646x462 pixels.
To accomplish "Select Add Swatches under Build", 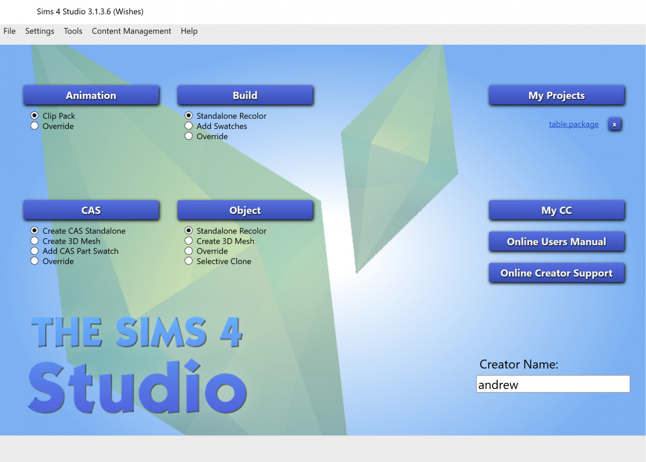I will pyautogui.click(x=188, y=125).
